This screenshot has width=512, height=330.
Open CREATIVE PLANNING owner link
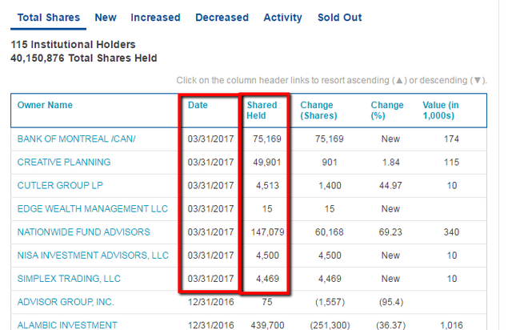tap(64, 163)
